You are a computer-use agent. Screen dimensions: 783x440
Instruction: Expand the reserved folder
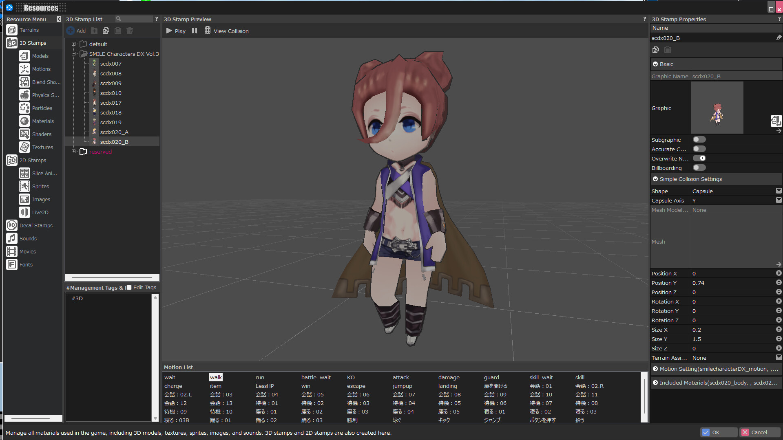point(74,152)
